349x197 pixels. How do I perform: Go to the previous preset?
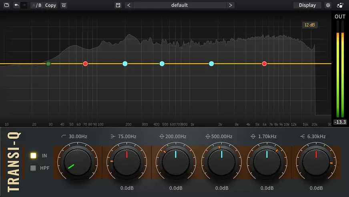pyautogui.click(x=128, y=5)
